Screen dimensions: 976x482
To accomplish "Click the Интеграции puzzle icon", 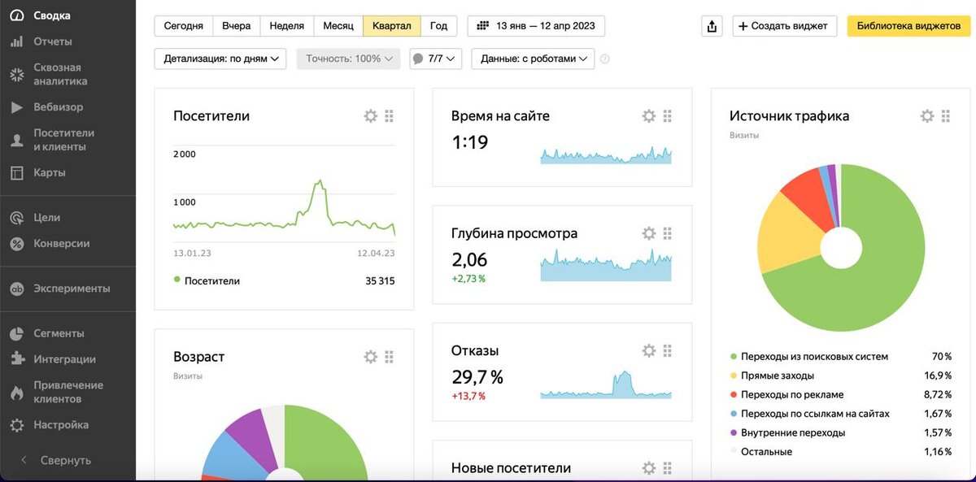I will (16, 359).
